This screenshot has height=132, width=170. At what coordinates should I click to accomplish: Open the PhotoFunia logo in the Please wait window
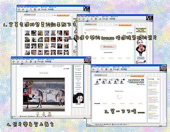(101, 75)
